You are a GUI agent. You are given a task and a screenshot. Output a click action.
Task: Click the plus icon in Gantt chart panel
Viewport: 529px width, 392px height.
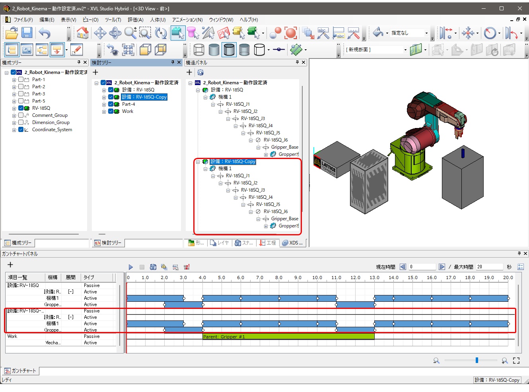click(10, 265)
